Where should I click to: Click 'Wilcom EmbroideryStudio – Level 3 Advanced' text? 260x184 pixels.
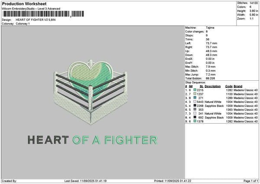point(31,9)
